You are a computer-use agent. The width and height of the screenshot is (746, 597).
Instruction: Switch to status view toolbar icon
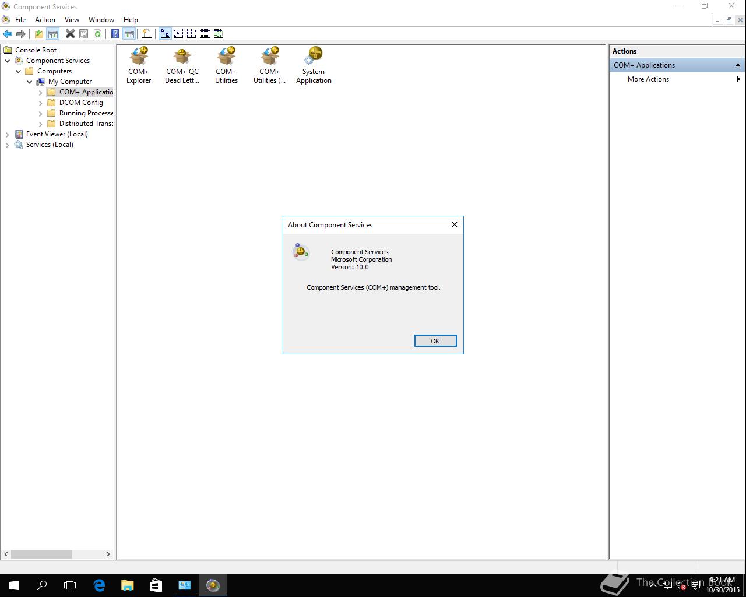click(219, 34)
